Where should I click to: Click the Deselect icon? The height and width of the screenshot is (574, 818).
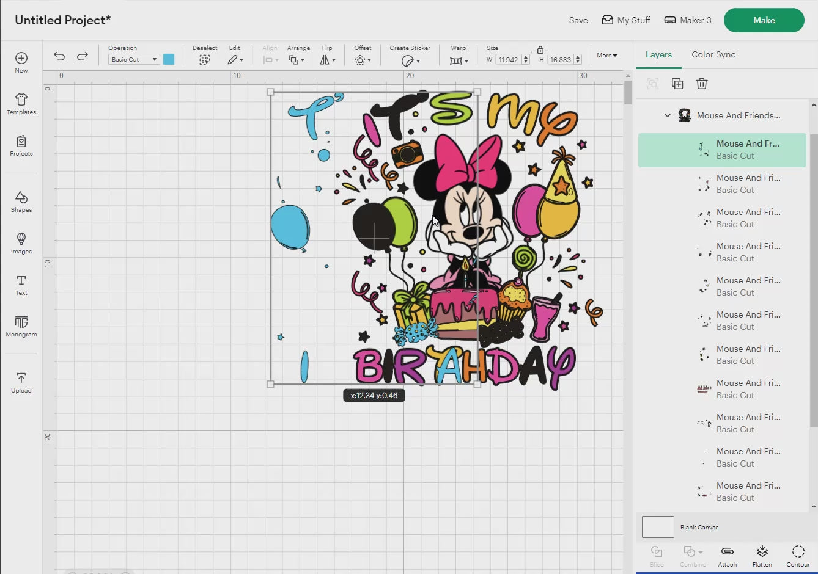(x=204, y=60)
